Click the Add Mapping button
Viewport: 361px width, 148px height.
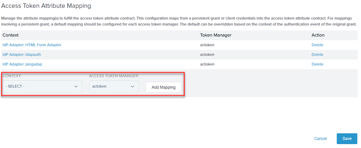[x=164, y=87]
